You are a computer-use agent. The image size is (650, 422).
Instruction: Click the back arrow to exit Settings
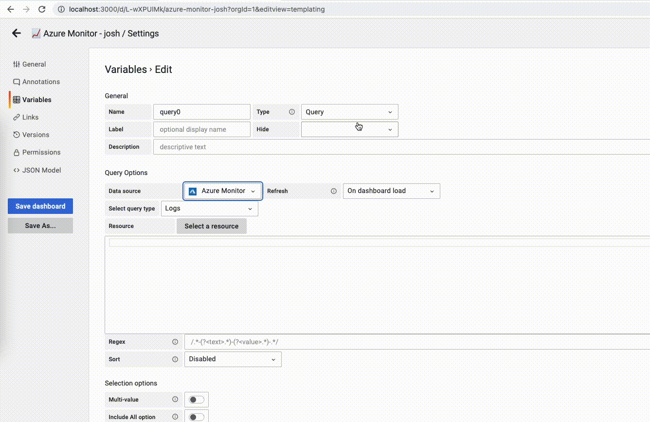tap(16, 33)
